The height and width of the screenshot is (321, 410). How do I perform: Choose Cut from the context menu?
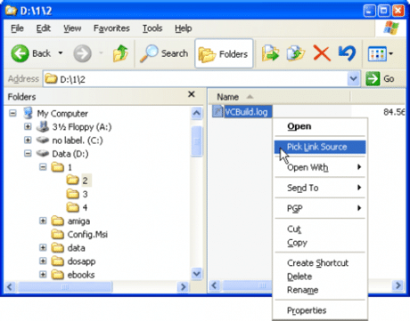(320, 229)
